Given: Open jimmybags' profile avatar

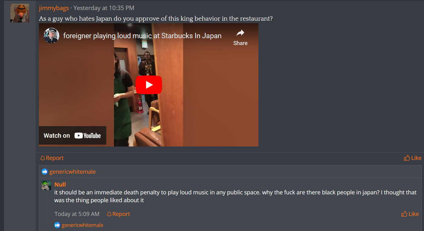Looking at the screenshot, I should point(20,13).
